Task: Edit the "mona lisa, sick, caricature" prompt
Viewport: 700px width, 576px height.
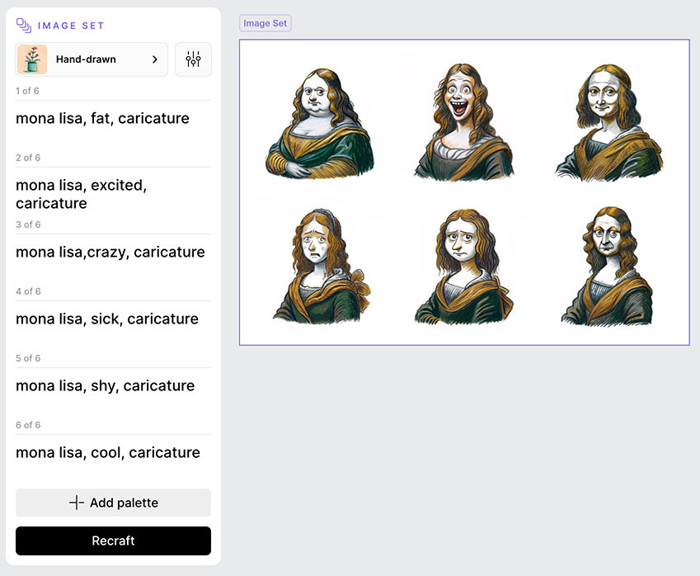Action: [107, 319]
